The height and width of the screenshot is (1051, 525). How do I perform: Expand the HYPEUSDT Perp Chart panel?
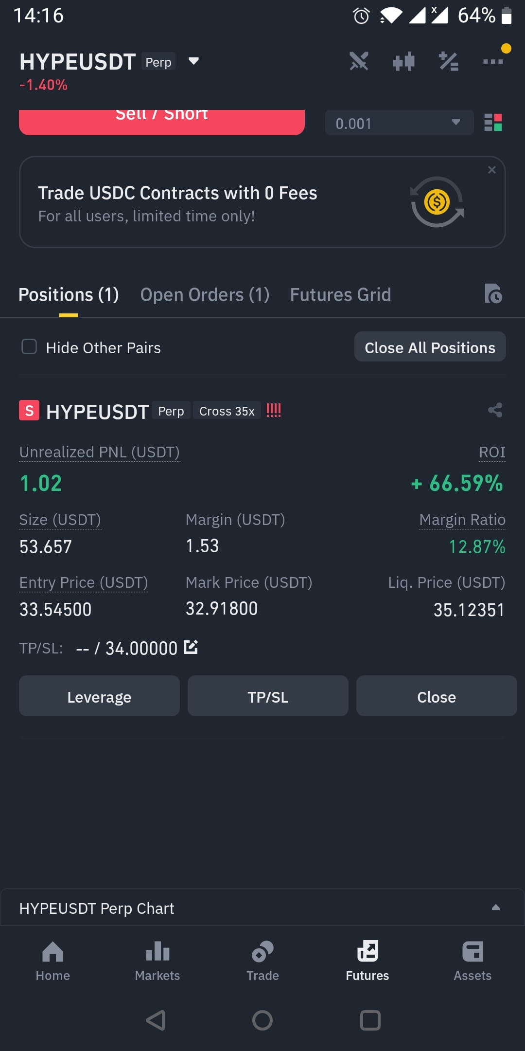coord(496,907)
